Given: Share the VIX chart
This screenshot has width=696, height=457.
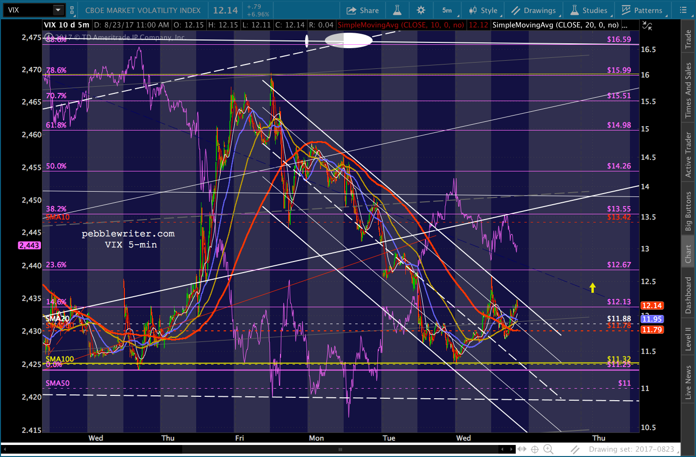Looking at the screenshot, I should tap(362, 10).
